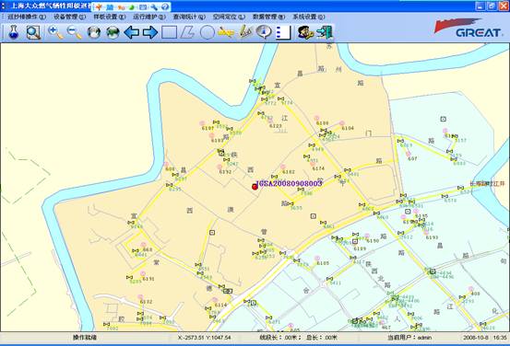
Task: Open the 系统设置 menu
Action: click(x=308, y=17)
